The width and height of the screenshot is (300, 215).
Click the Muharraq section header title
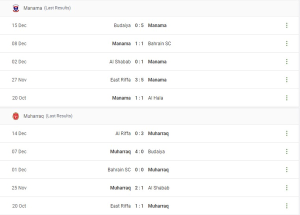pos(33,116)
